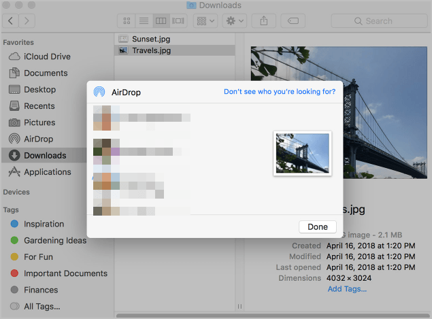Select the blue Inspiration tag
Viewport: 432px width, 319px height.
(37, 224)
